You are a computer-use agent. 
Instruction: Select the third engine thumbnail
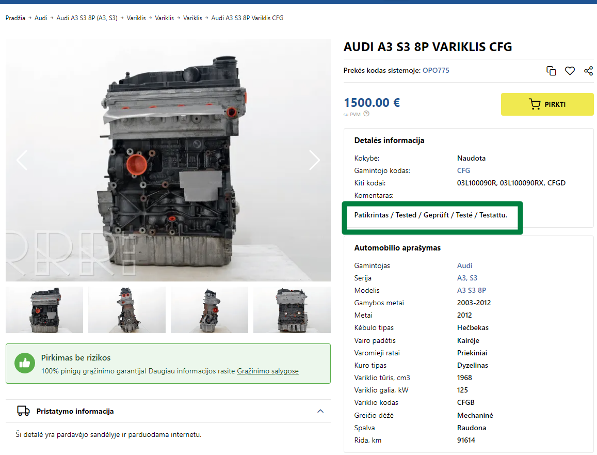point(209,310)
